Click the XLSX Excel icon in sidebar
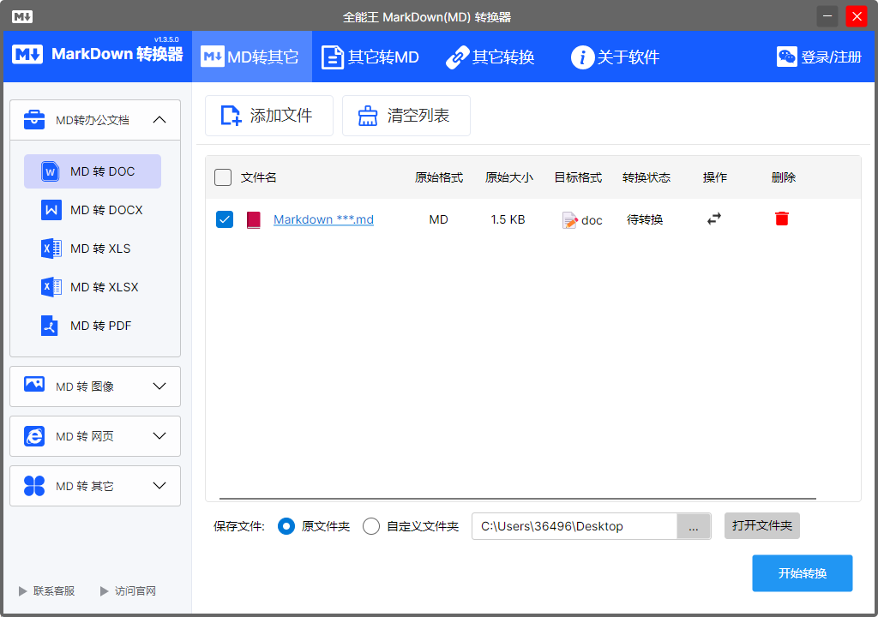Screen dimensions: 878x617 click(x=51, y=287)
